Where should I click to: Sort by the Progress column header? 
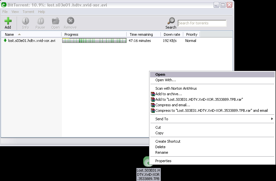coord(94,34)
